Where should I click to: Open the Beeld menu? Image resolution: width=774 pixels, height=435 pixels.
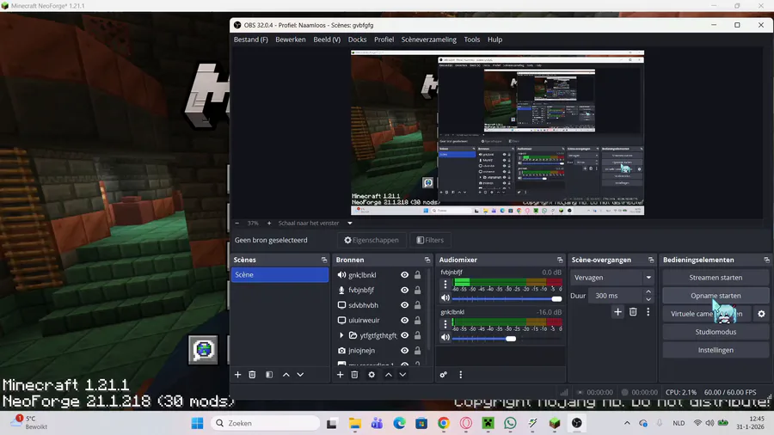pos(327,40)
